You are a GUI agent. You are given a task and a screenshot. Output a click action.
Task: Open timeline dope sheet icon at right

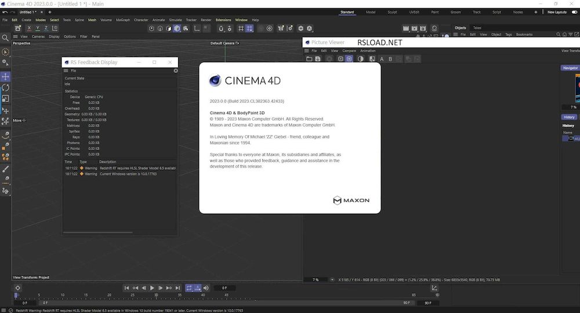pos(434,288)
